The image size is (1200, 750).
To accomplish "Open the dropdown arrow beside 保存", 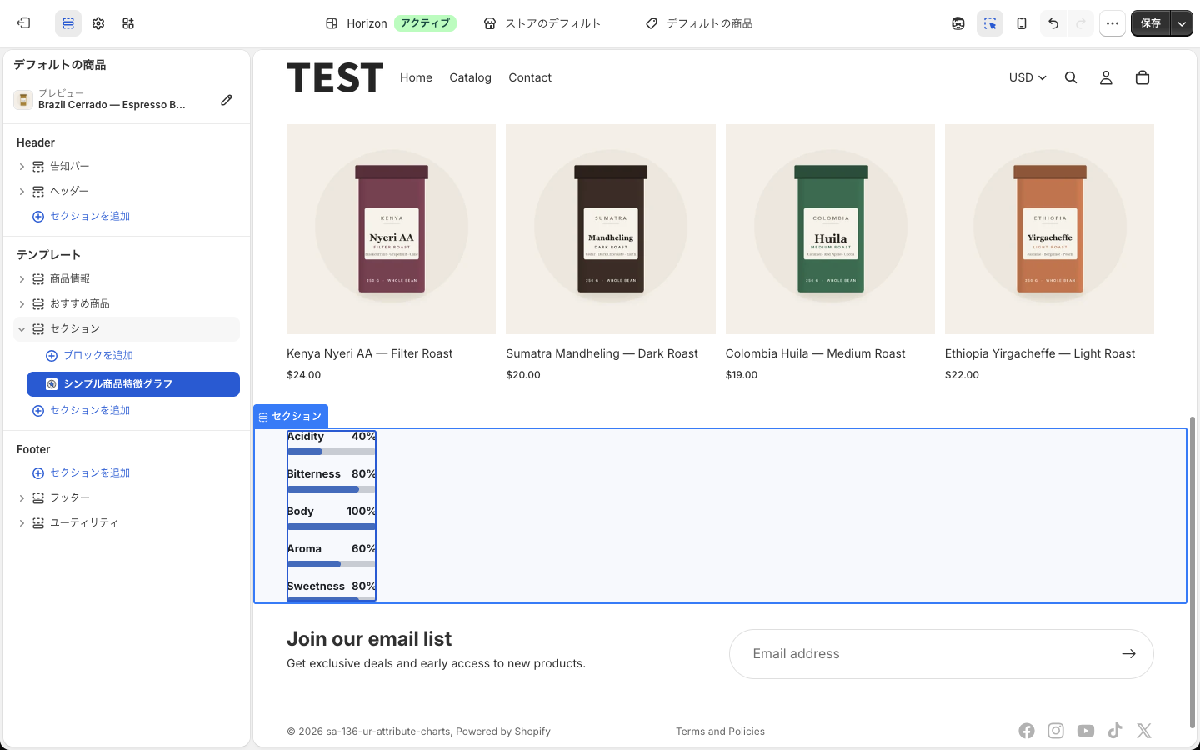I will (x=1182, y=23).
